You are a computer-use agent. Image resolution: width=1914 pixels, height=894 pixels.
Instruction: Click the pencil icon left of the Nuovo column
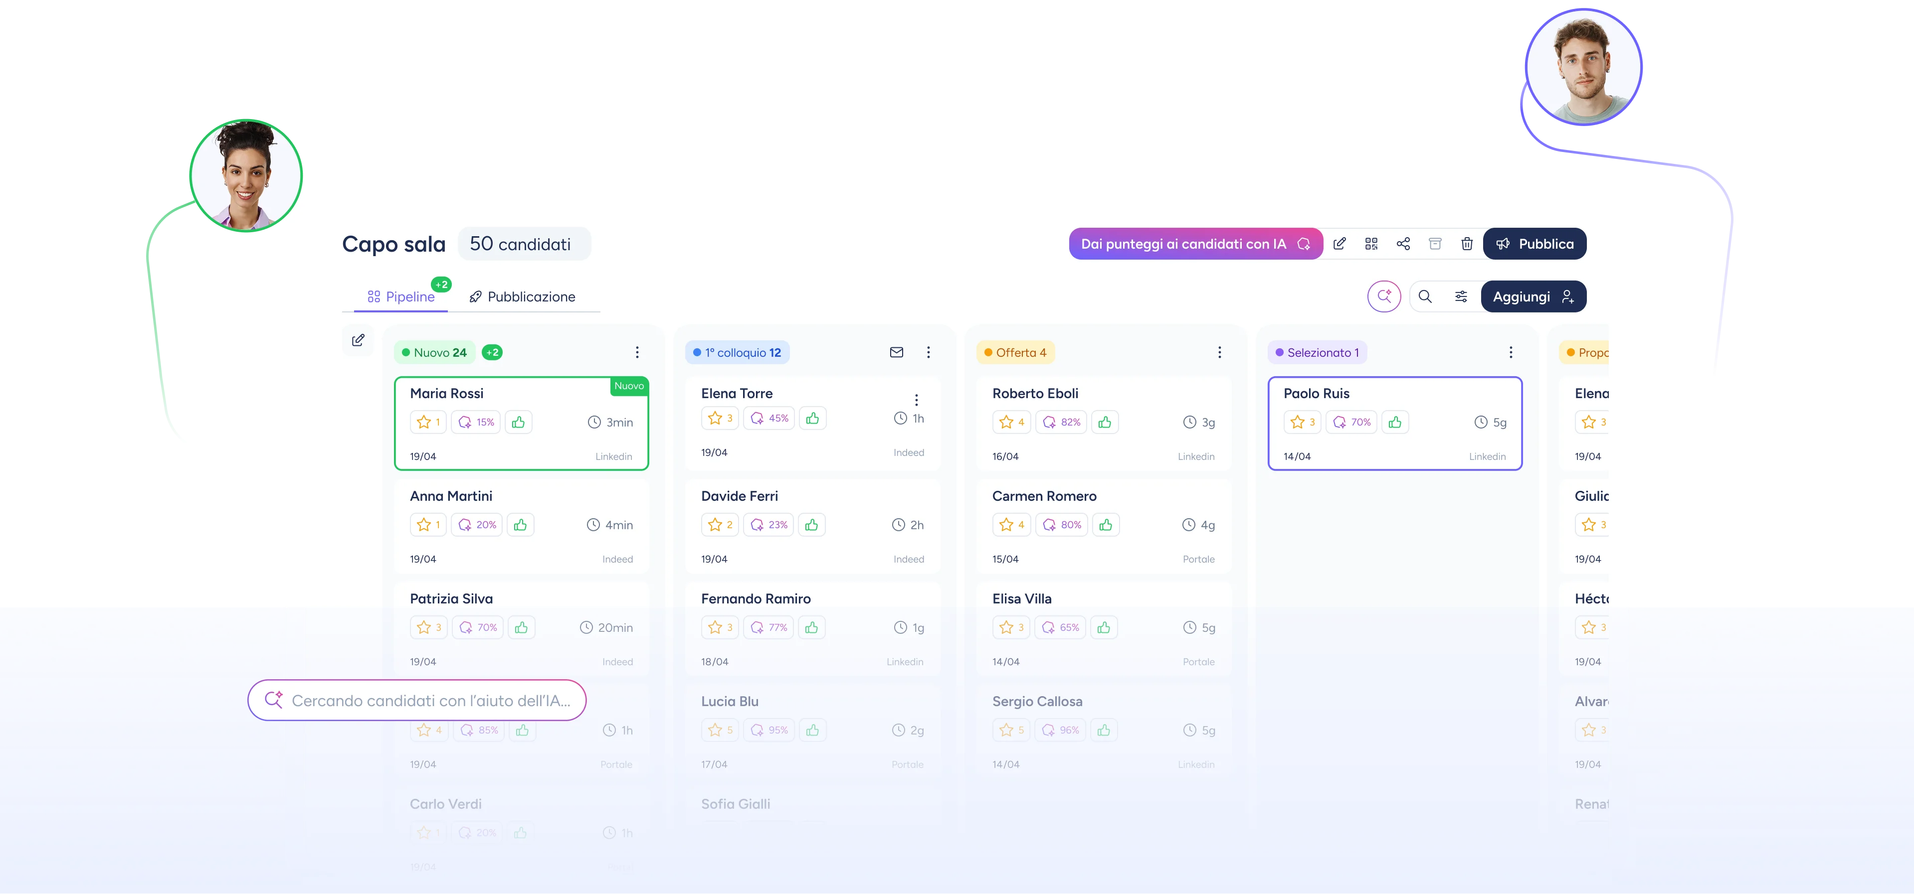tap(358, 339)
